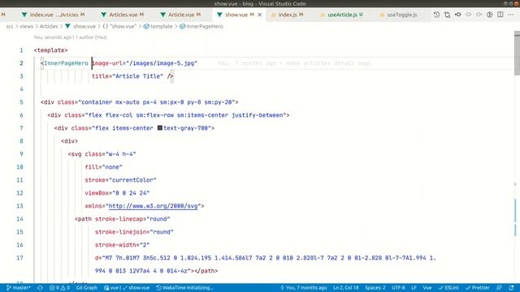Image resolution: width=520 pixels, height=292 pixels.
Task: Click vue show.vue Vetur status item
Action: pos(127,288)
